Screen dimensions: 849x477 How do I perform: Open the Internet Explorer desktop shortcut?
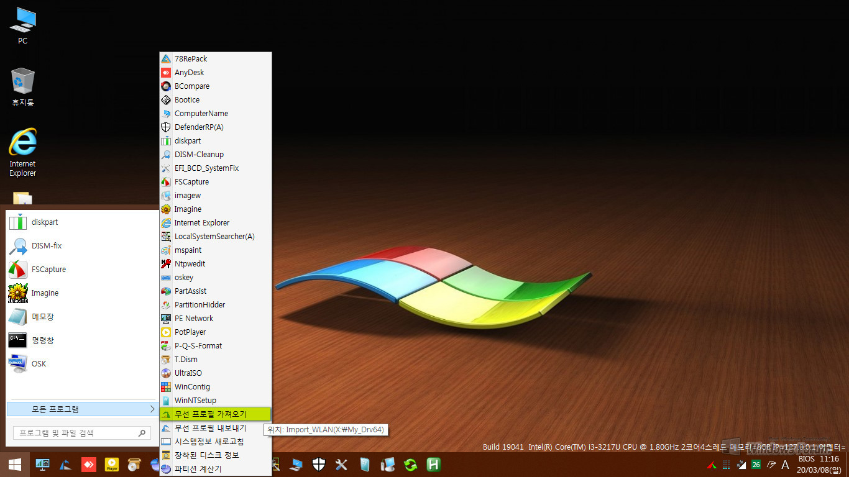point(22,152)
